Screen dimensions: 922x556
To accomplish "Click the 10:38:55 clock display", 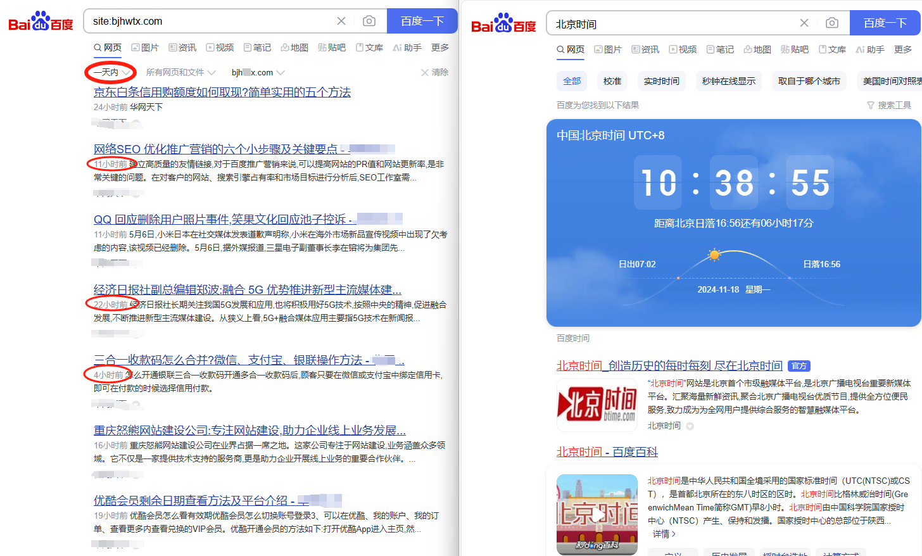I will pyautogui.click(x=734, y=182).
